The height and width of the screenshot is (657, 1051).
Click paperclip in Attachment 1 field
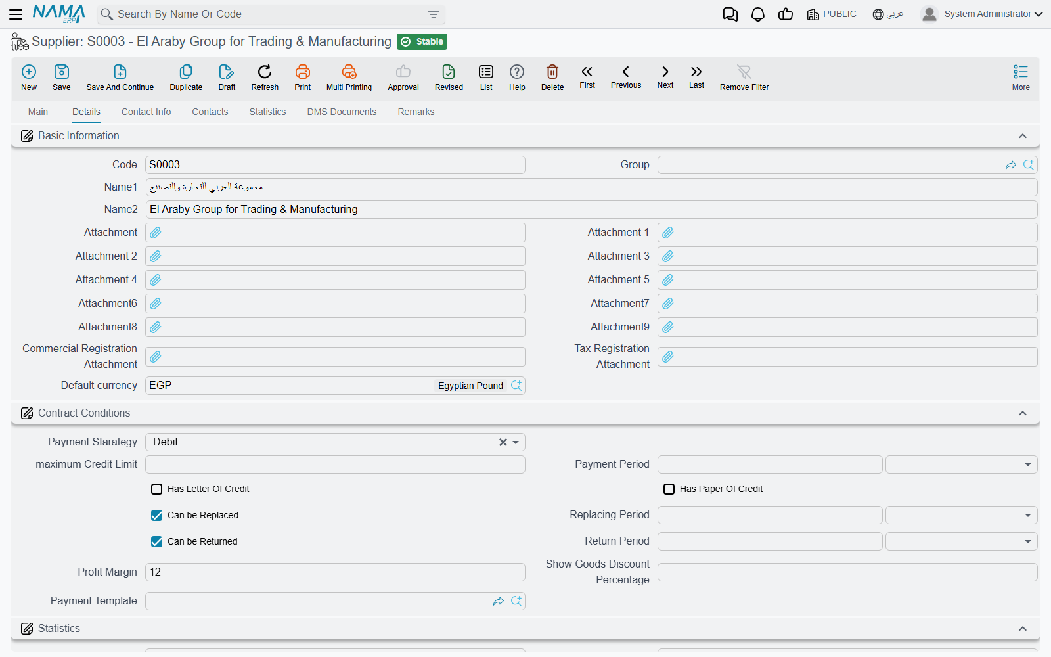point(668,233)
